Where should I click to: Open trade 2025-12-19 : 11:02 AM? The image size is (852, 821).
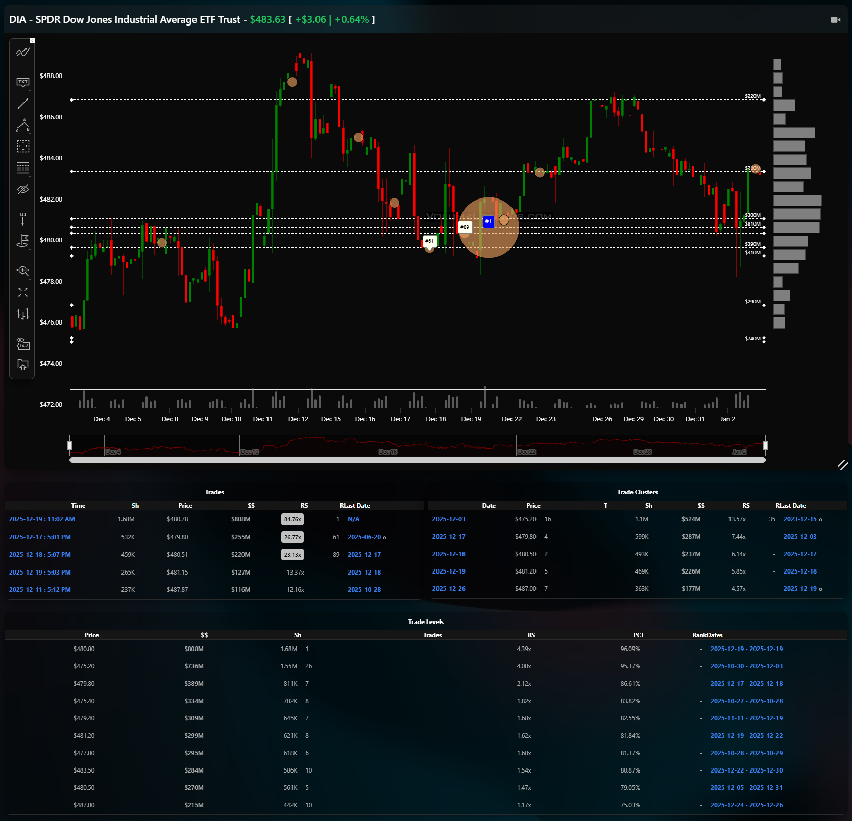click(x=42, y=519)
